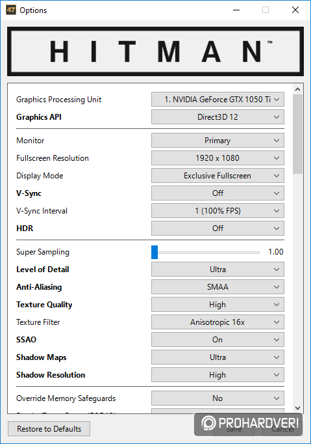Open the Display Mode dropdown
Image resolution: width=311 pixels, height=444 pixels.
tap(218, 176)
